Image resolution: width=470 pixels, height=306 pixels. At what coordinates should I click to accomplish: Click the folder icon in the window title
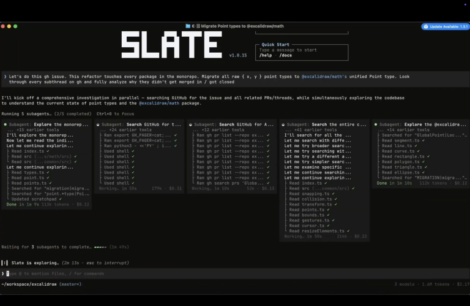tap(188, 26)
